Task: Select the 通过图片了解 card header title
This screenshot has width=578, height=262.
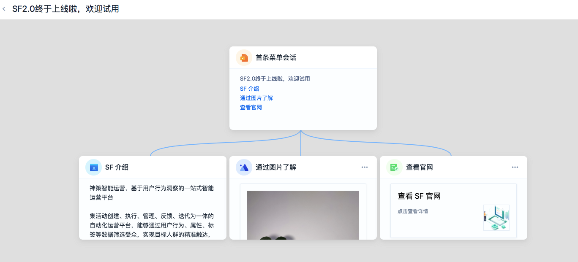Action: 276,167
